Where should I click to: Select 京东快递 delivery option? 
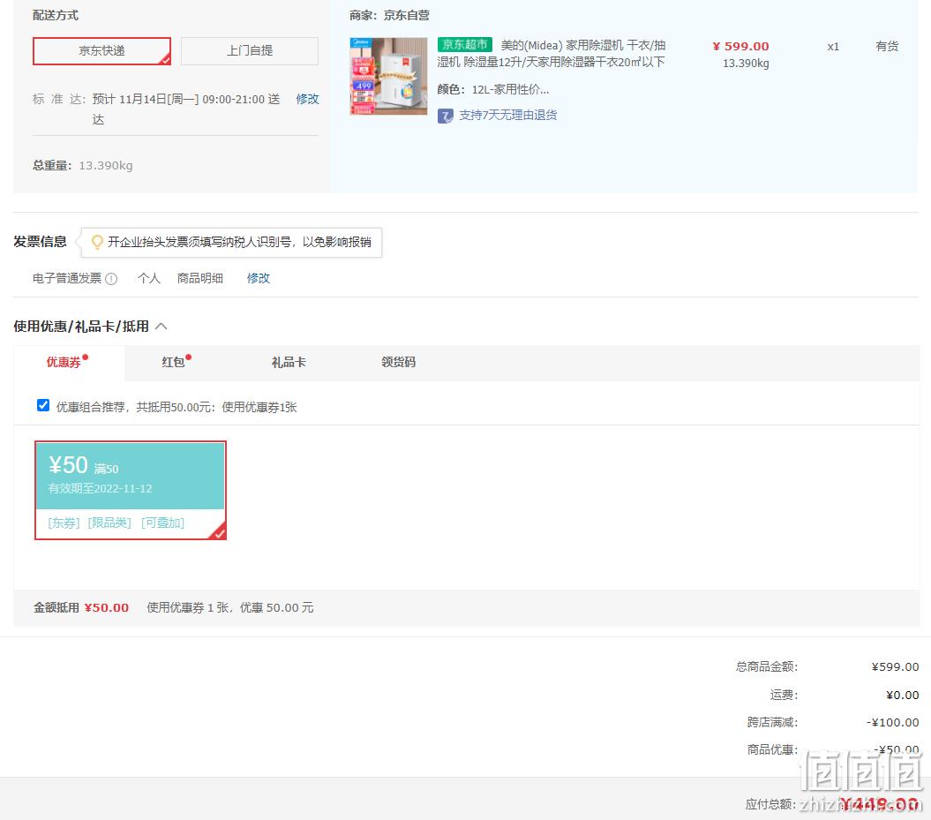[101, 51]
